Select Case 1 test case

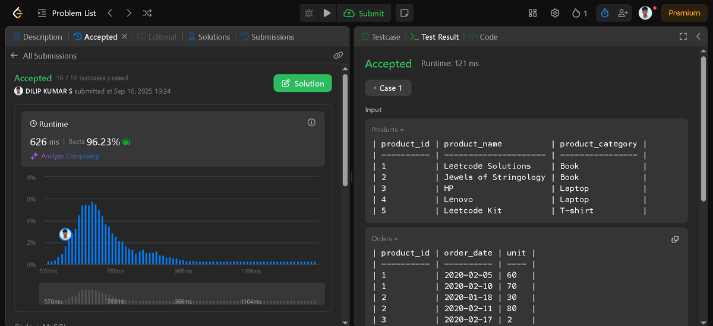click(388, 88)
